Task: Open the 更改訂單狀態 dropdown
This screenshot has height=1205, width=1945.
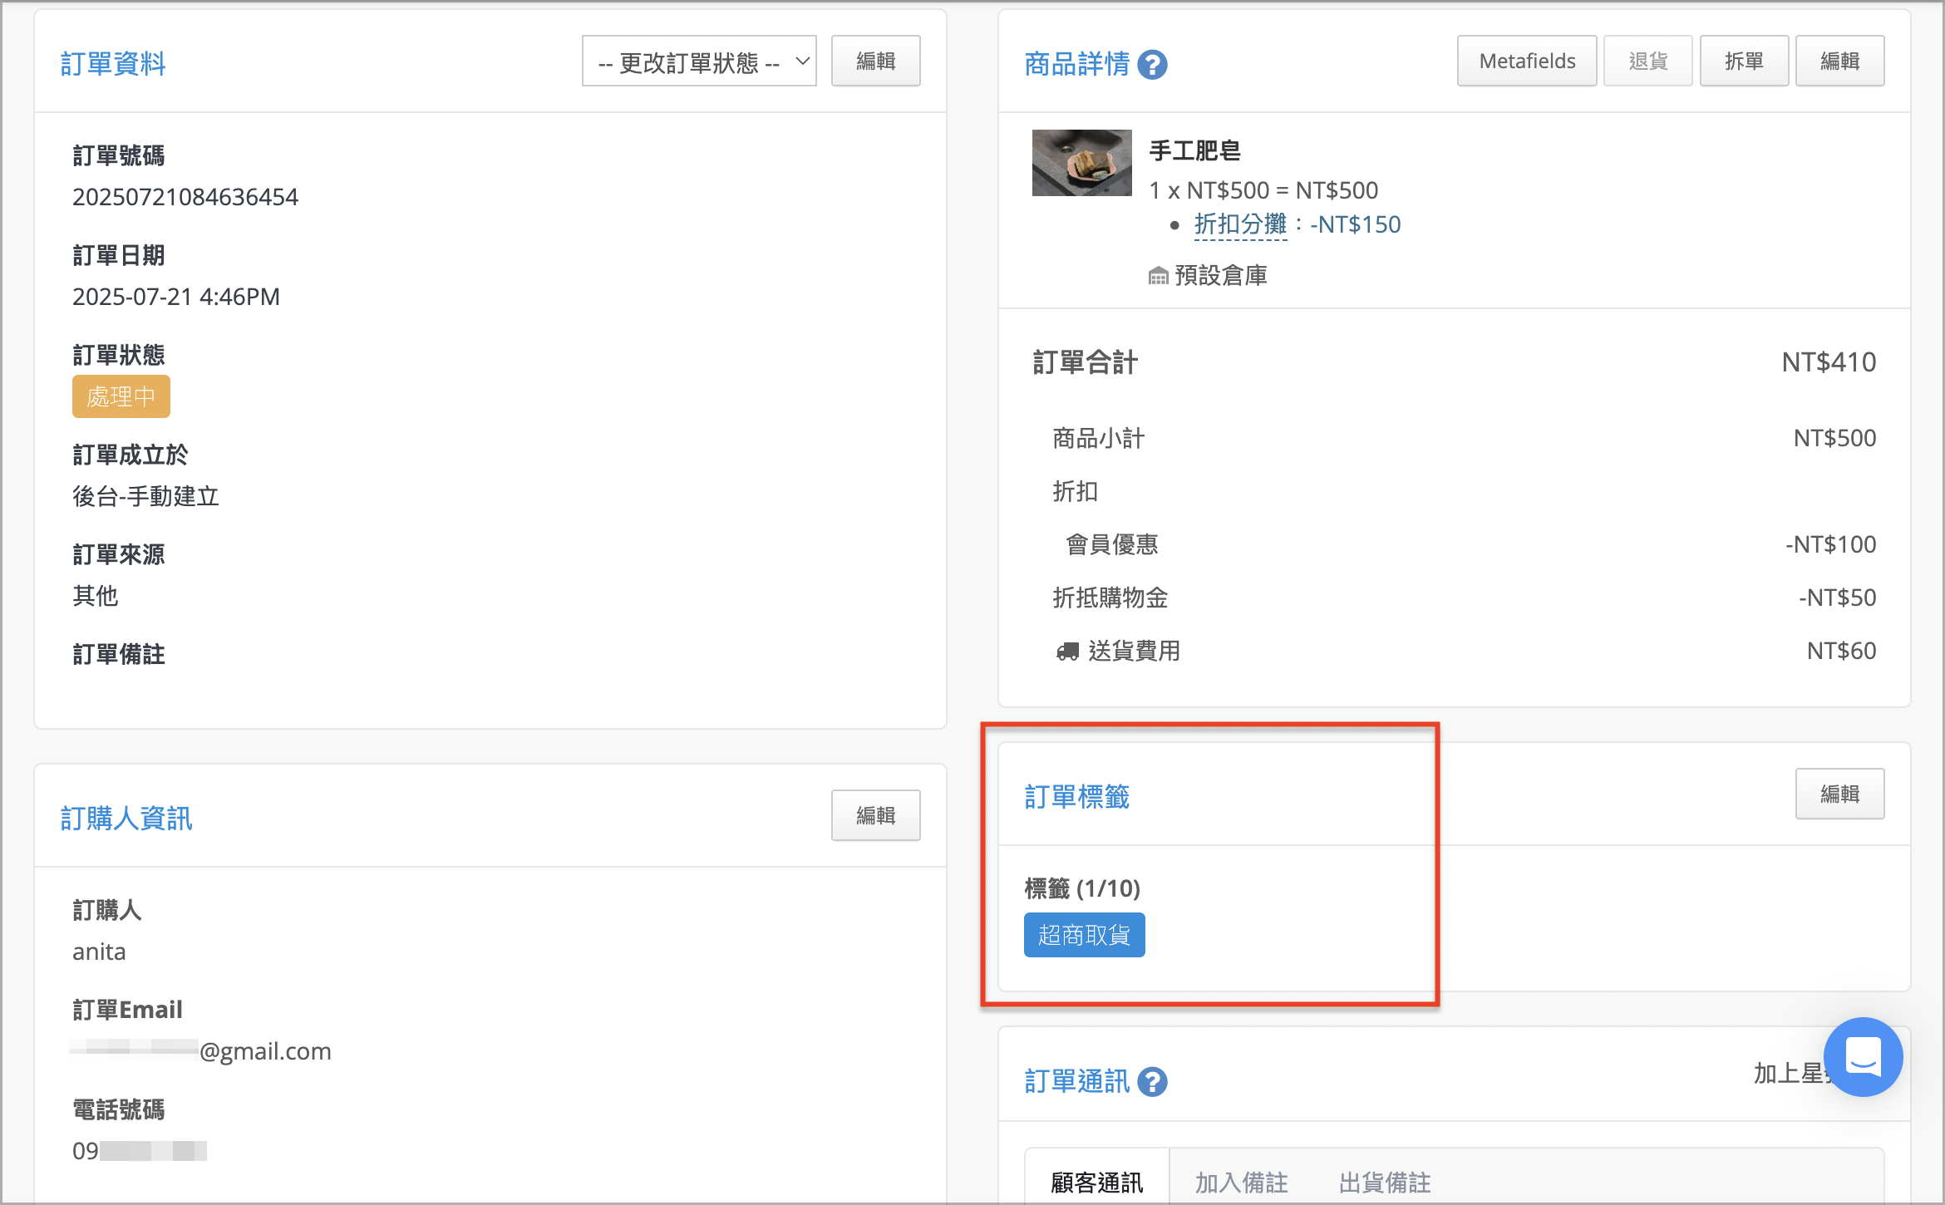Action: (699, 61)
